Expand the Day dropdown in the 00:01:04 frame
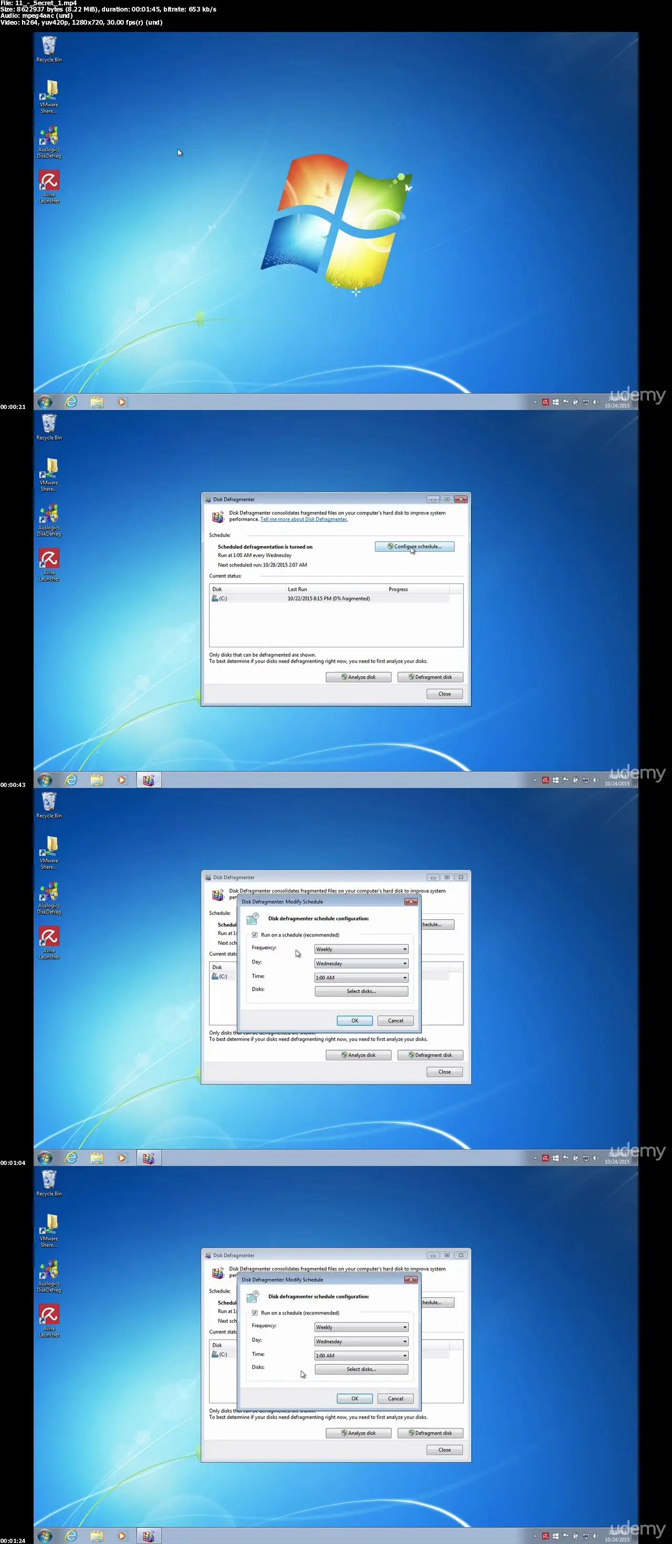 click(362, 964)
